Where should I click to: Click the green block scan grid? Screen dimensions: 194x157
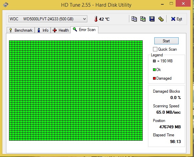point(76,90)
